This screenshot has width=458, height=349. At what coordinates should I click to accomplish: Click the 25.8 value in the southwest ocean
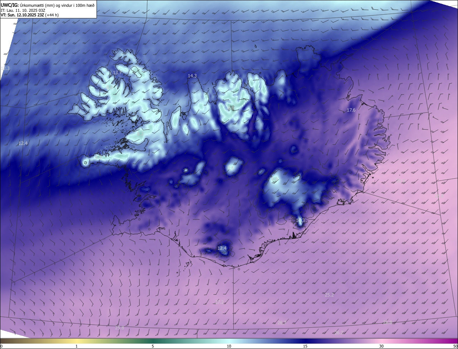(x=120, y=328)
